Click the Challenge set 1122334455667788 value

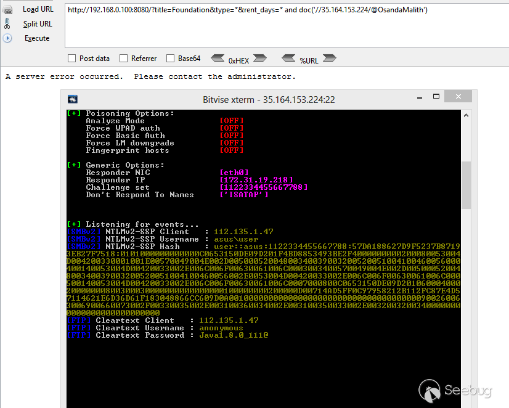264,187
